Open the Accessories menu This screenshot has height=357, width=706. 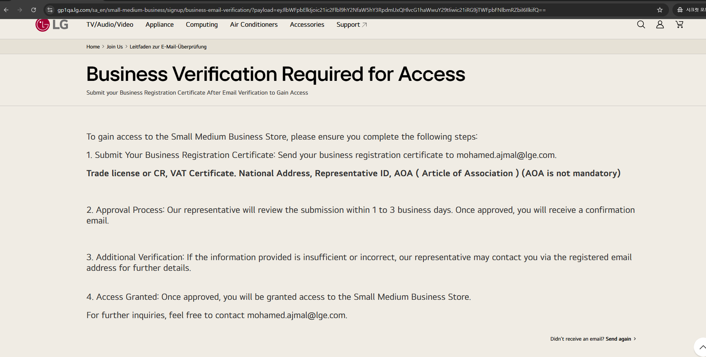(307, 25)
